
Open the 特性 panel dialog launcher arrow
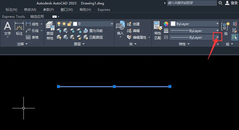[218, 44]
